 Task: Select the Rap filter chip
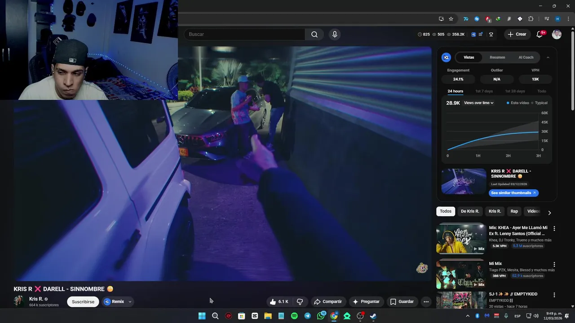click(514, 211)
